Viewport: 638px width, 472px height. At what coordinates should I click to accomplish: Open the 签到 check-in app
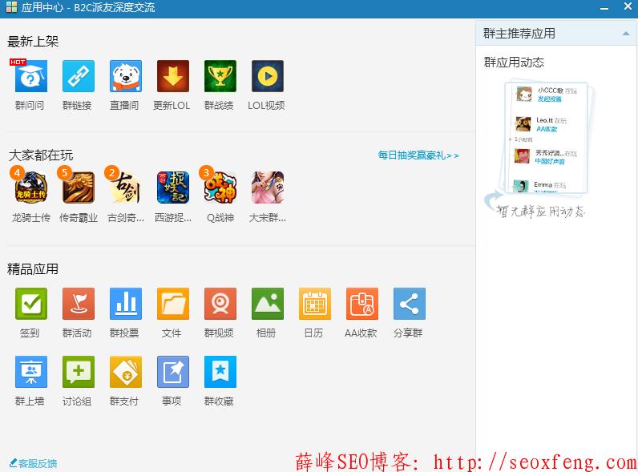pyautogui.click(x=31, y=304)
